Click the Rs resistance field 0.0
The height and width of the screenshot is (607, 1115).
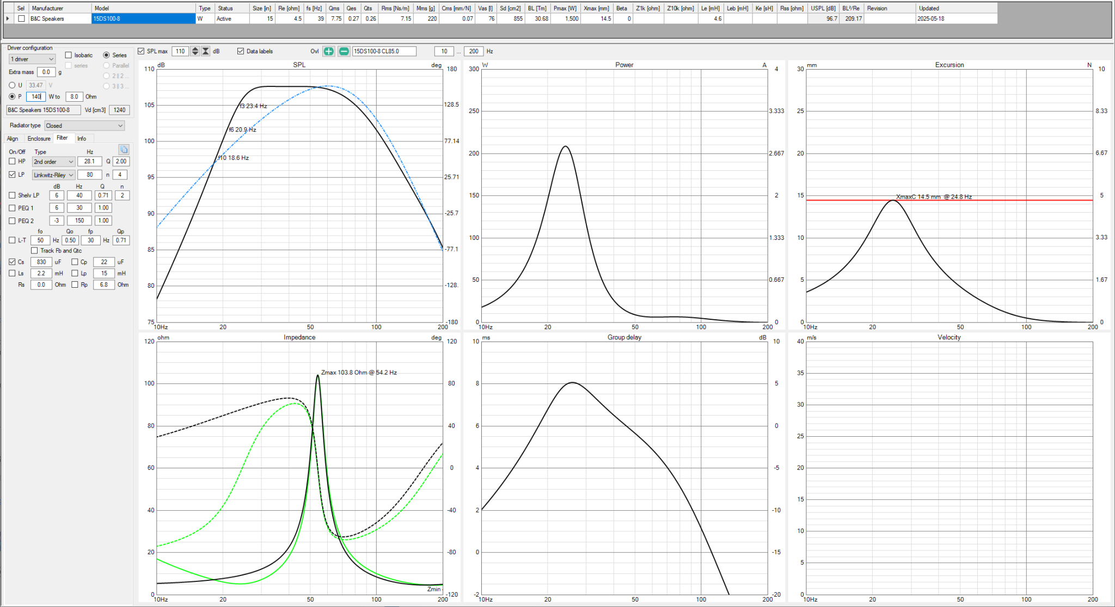[41, 284]
